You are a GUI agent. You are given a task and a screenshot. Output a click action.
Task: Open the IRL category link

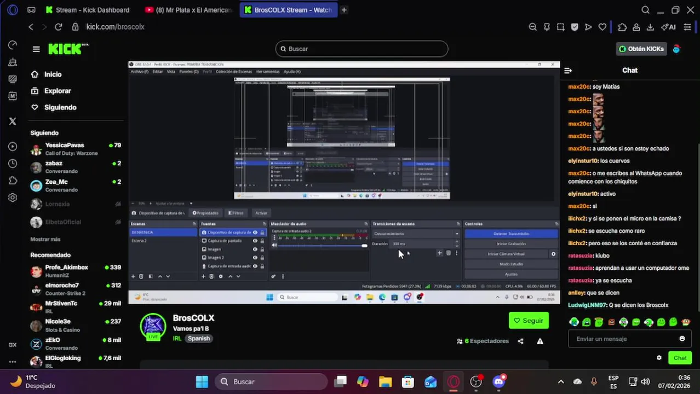point(177,338)
